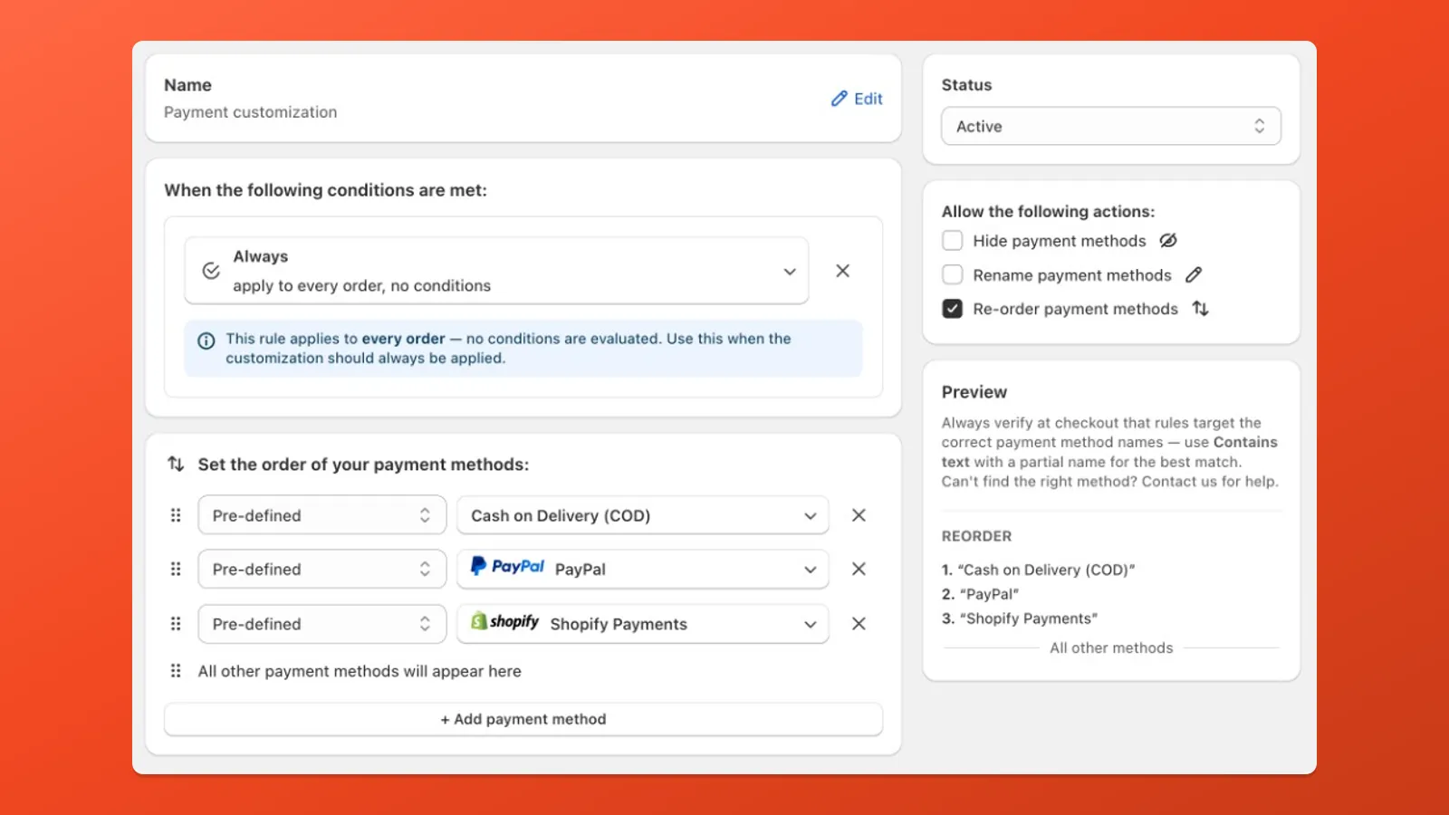The width and height of the screenshot is (1449, 815).
Task: Click the checkmark icon in the Always condition
Action: 210,270
